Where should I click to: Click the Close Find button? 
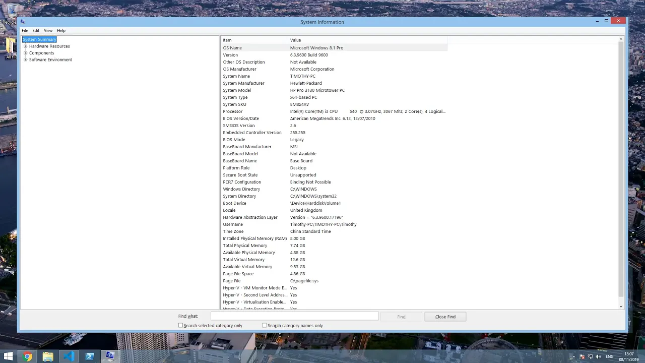click(445, 317)
